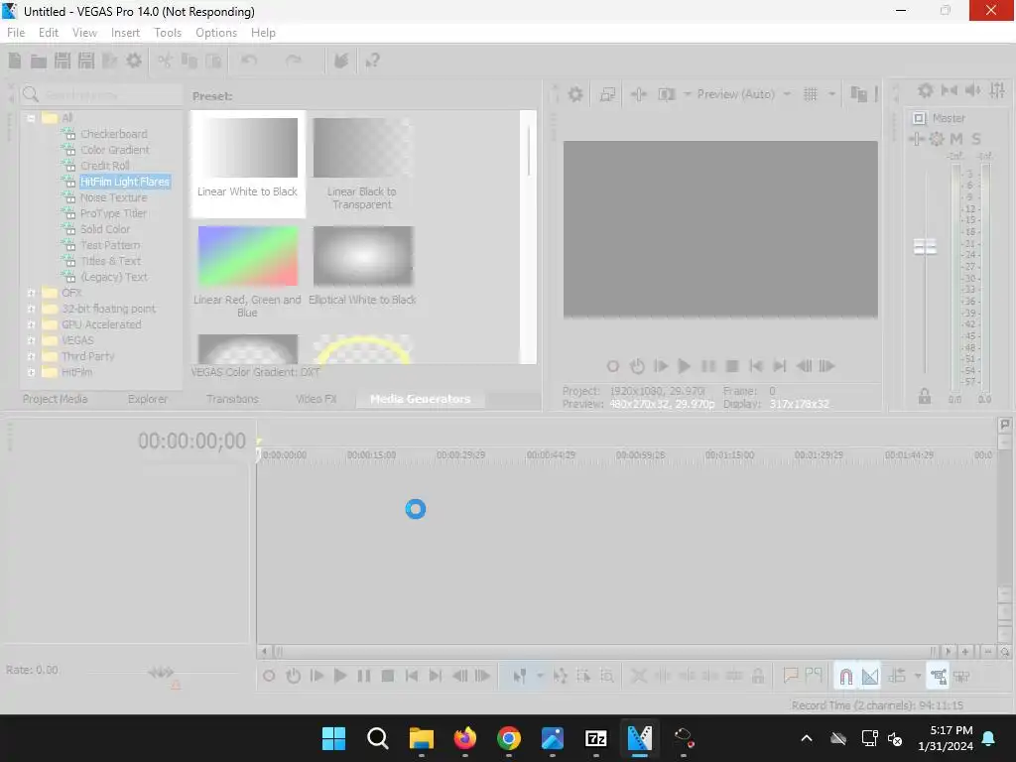The width and height of the screenshot is (1016, 762).
Task: Open the Tools menu
Action: tap(168, 33)
